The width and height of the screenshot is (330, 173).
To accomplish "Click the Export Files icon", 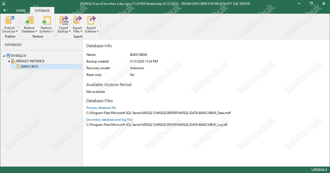I will (x=77, y=20).
